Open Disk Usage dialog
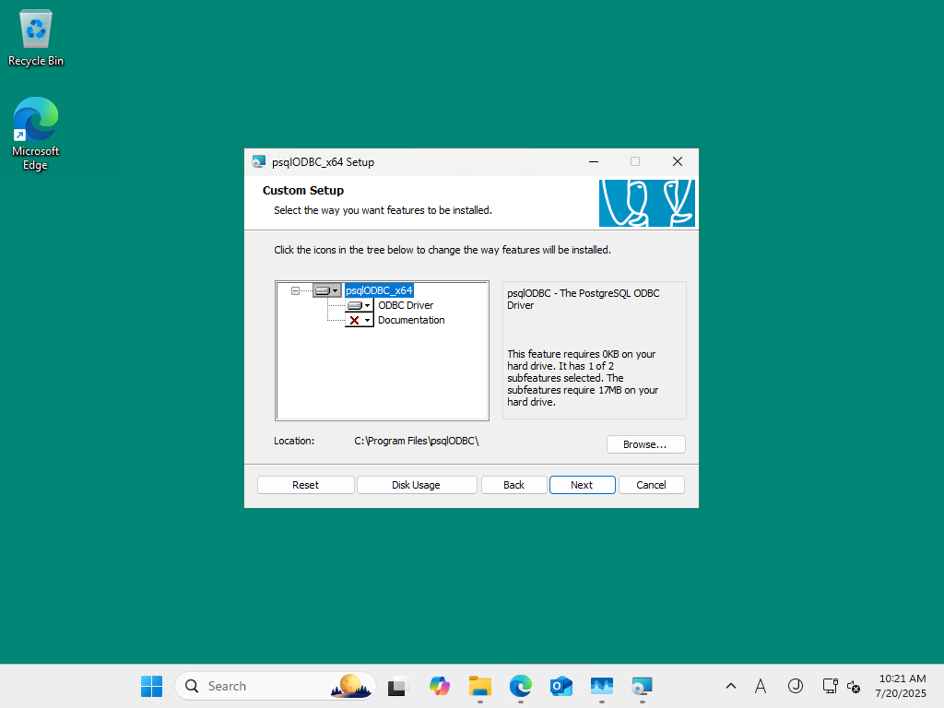 coord(416,485)
